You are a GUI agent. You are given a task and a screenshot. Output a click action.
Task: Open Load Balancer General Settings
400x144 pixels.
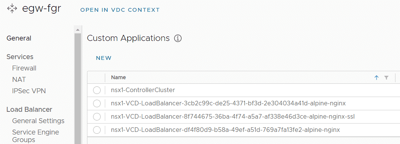(38, 121)
